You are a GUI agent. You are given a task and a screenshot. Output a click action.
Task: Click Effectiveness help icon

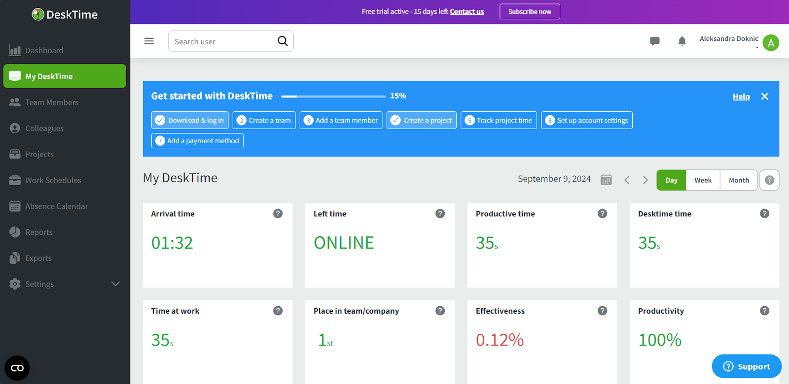pyautogui.click(x=603, y=311)
